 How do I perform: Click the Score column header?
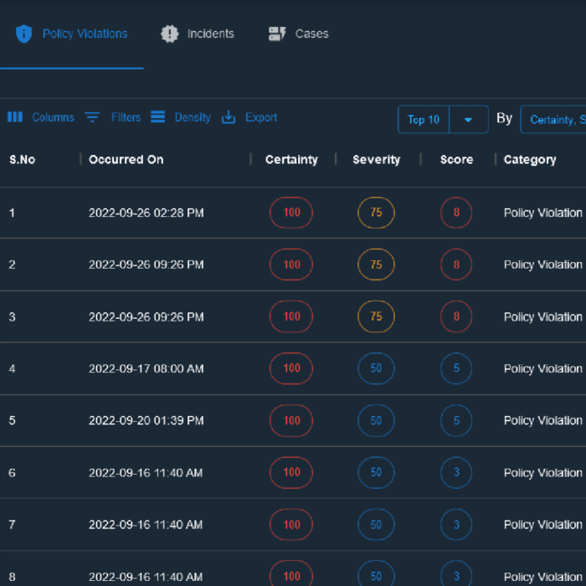coord(456,159)
